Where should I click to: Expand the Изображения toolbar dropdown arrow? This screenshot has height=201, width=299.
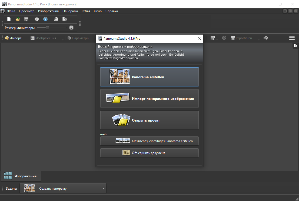point(63,40)
